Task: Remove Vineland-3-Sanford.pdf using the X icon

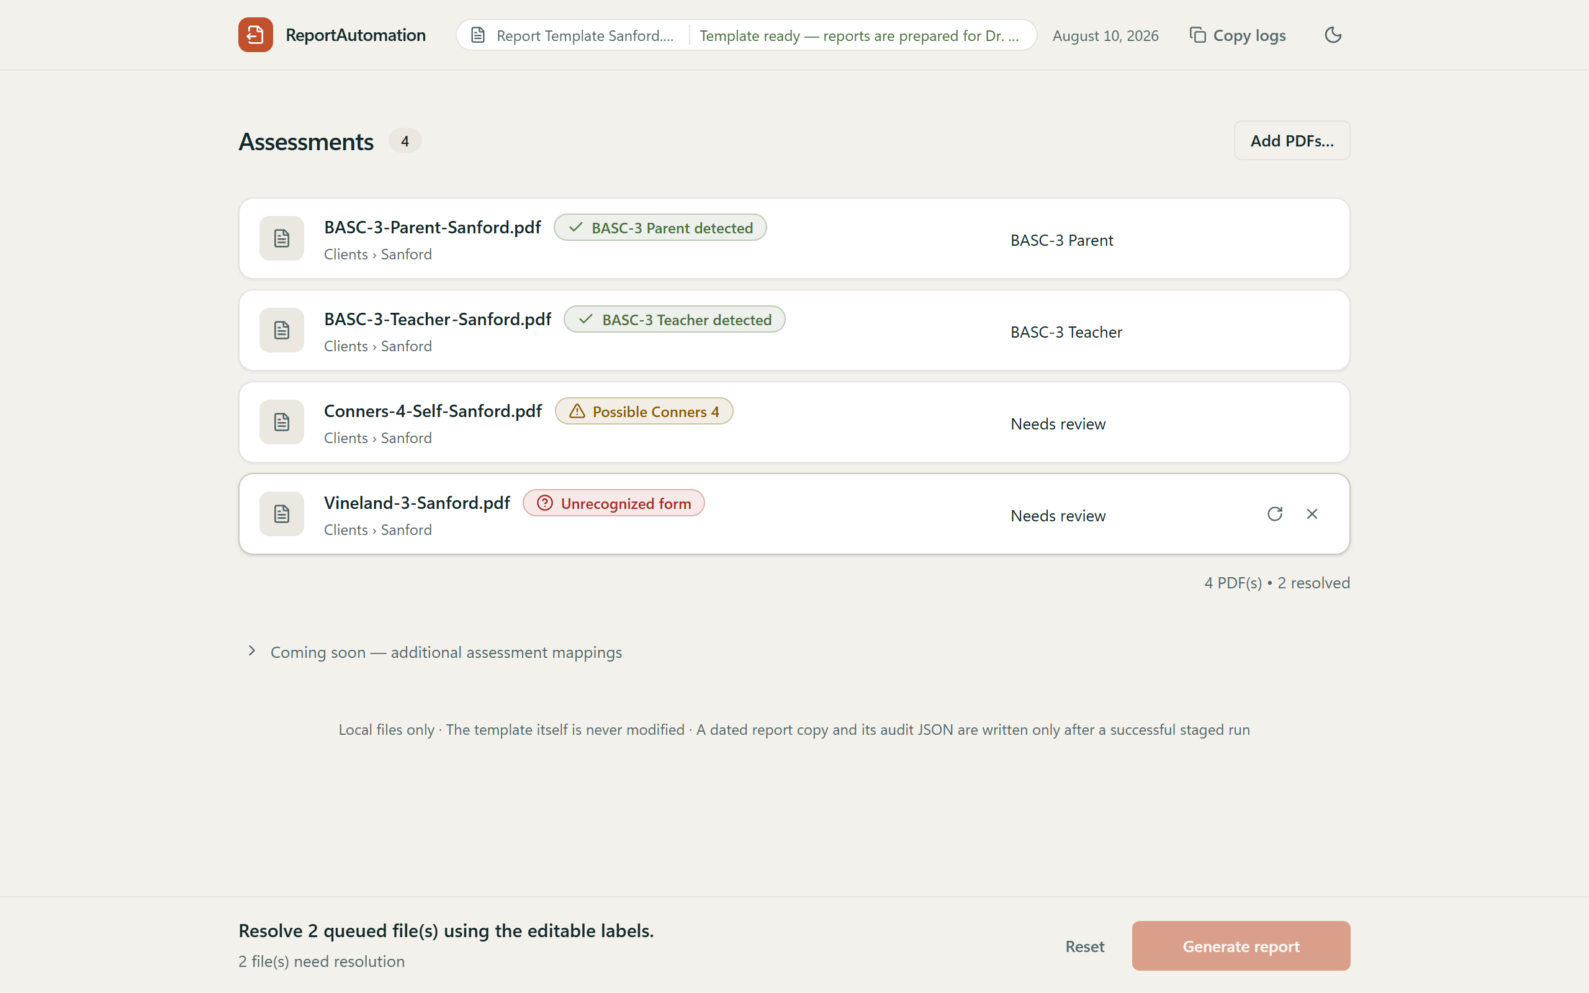Action: click(1312, 514)
